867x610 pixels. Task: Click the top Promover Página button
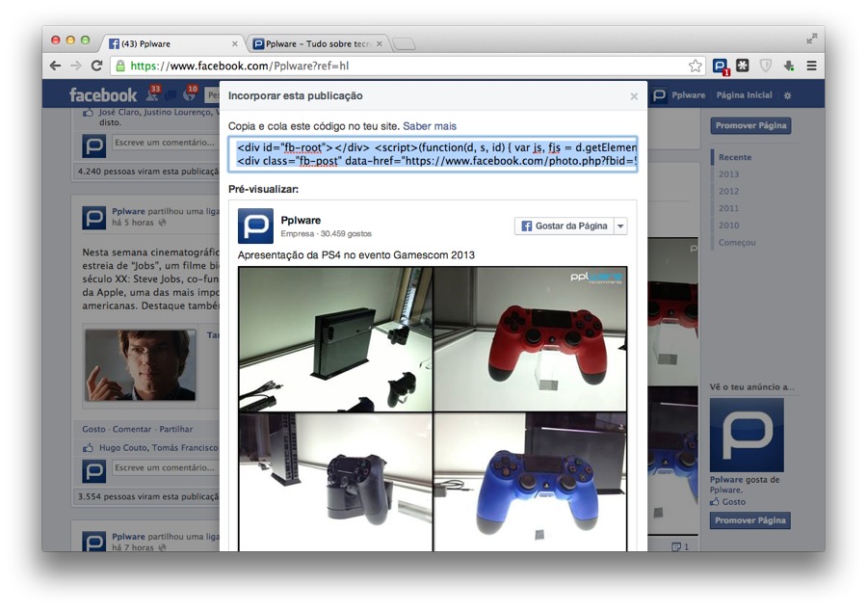[750, 125]
